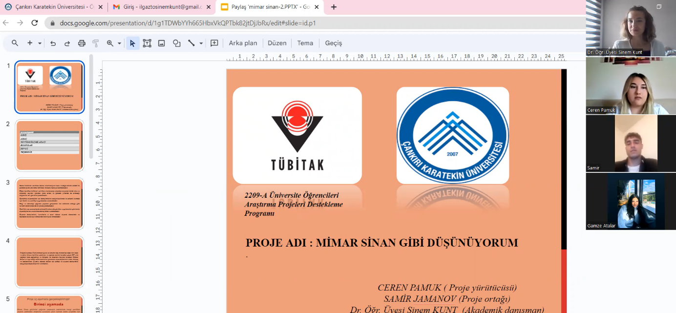676x313 pixels.
Task: Open the Tema theme panel
Action: (x=305, y=43)
